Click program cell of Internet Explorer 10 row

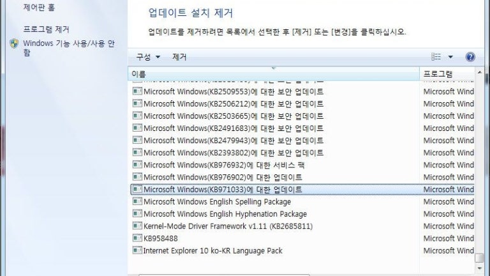pos(449,250)
